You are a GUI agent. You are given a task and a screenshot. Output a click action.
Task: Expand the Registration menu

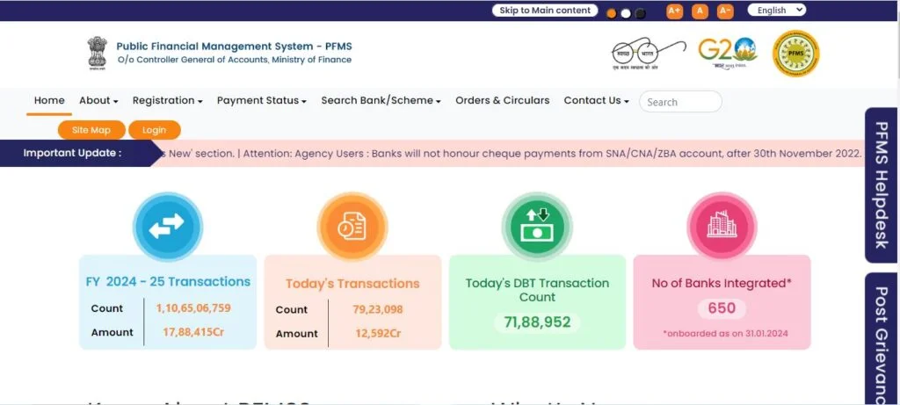[x=168, y=100]
